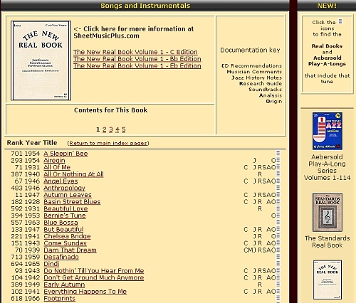
Task: Click the book icon in the Airegin row
Action: tap(278, 160)
